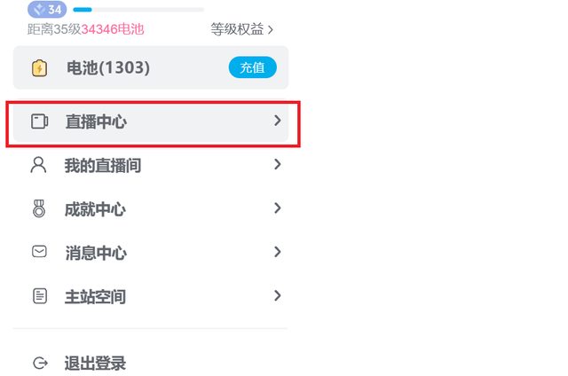Image resolution: width=568 pixels, height=376 pixels.
Task: Click the yellow battery icon
Action: pyautogui.click(x=39, y=68)
